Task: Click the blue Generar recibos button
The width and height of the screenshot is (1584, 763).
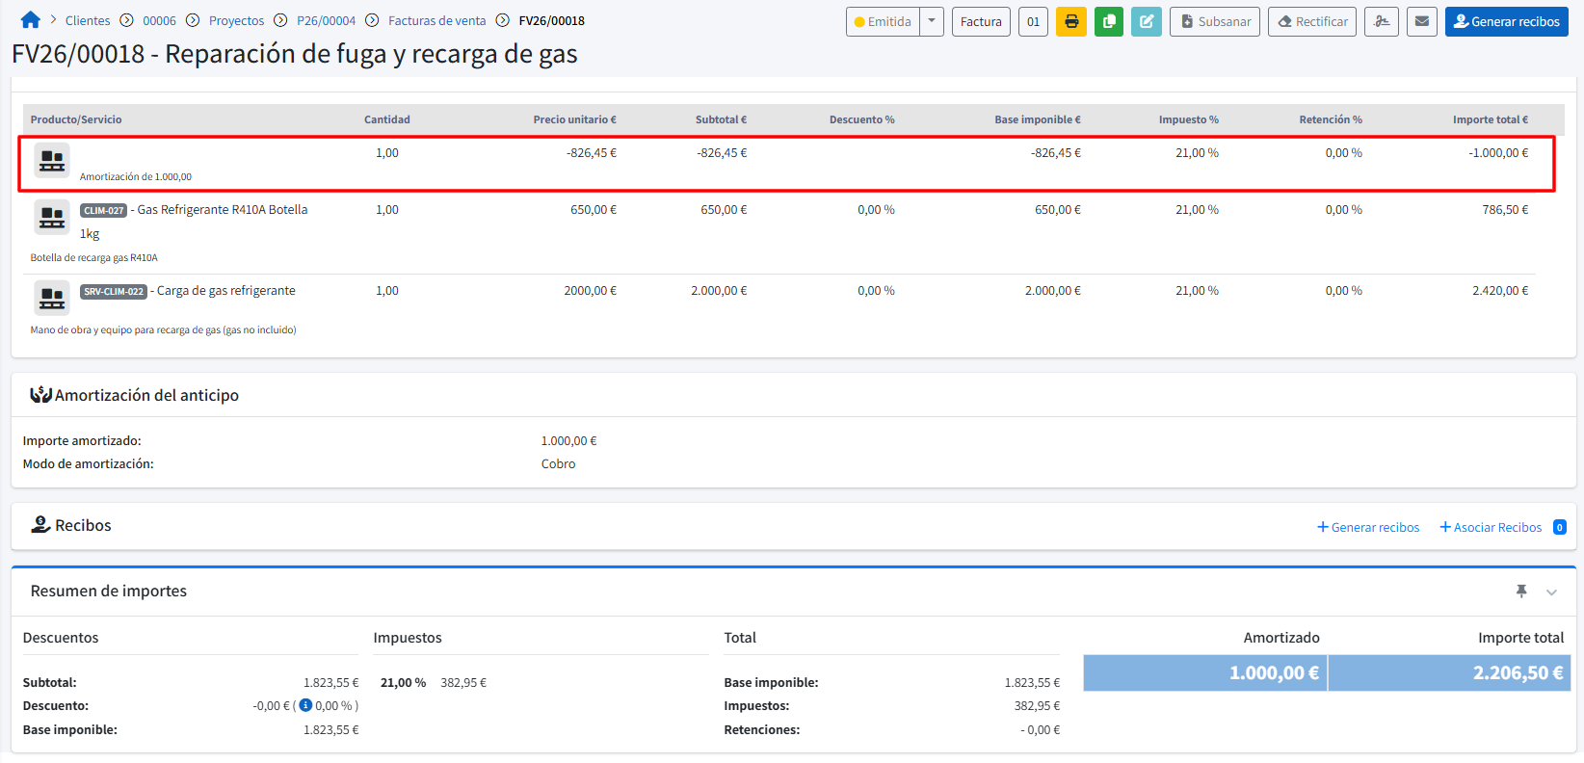Action: point(1506,21)
